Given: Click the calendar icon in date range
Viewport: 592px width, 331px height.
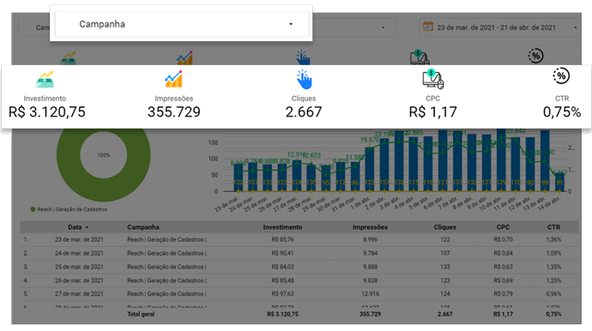Looking at the screenshot, I should (x=428, y=27).
